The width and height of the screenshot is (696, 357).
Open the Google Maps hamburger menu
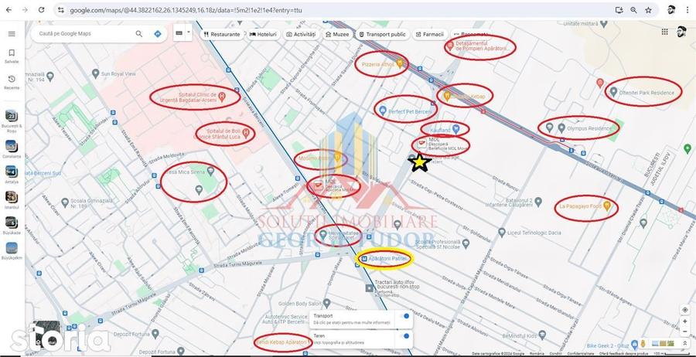coord(12,34)
